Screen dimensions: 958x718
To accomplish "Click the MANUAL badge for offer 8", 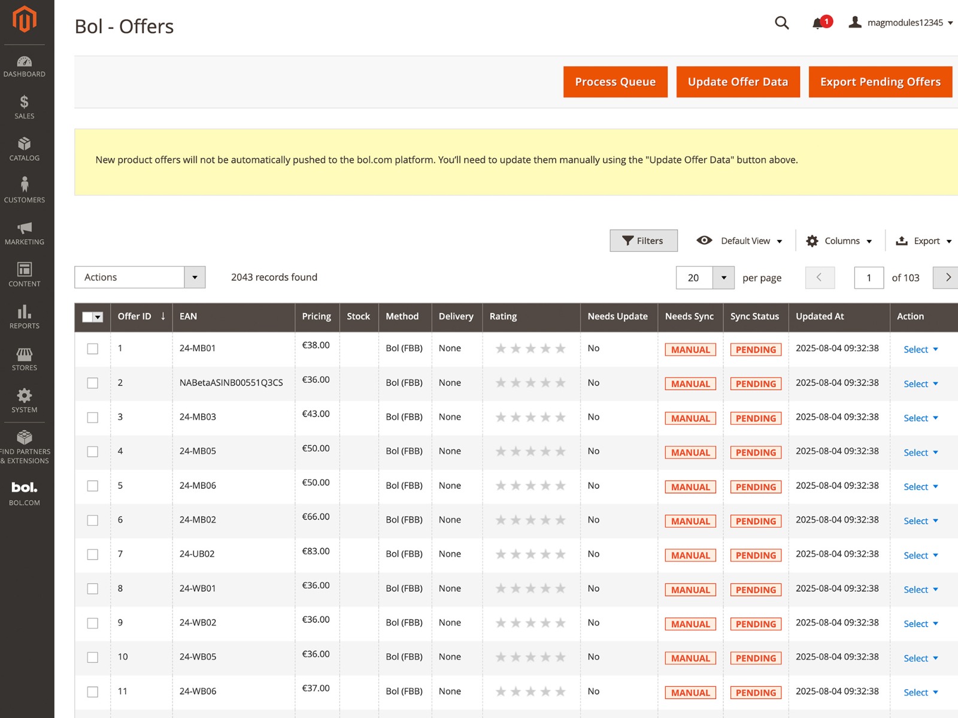I will (x=690, y=590).
